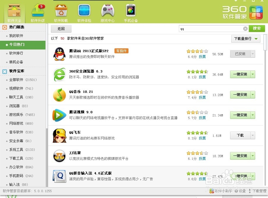Rate 腾讯QQ using its star rating
Screen dimensions: 268x198
(197, 51)
